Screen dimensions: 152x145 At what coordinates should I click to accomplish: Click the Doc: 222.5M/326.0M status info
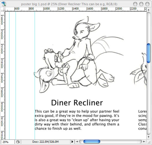[46, 142]
